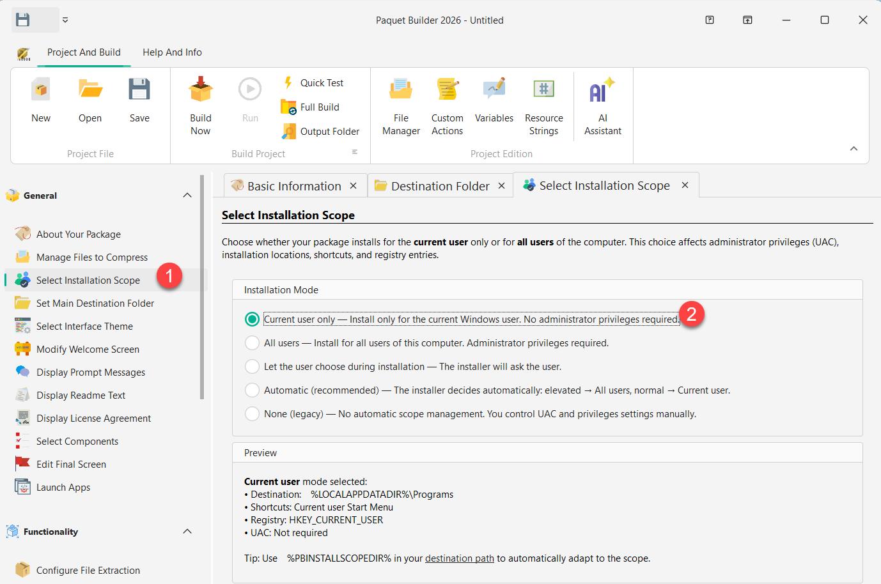Screen dimensions: 881x584
Task: Switch to the Help And Info tab
Action: pyautogui.click(x=172, y=52)
